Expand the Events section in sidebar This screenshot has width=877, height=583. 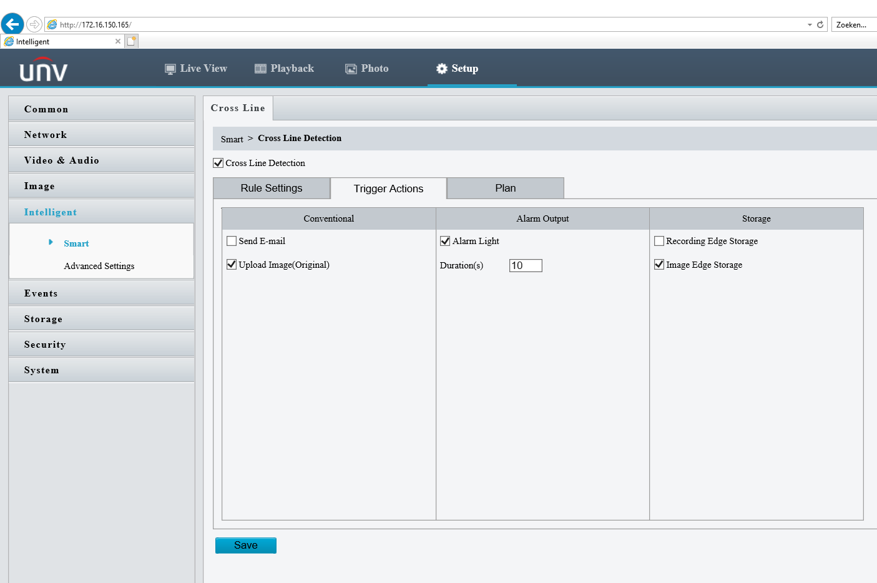click(102, 293)
